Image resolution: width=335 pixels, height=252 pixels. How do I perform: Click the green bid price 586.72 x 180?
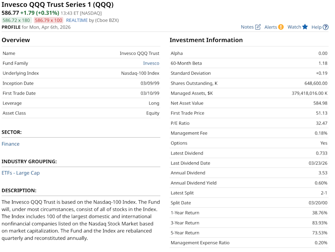[x=16, y=20]
